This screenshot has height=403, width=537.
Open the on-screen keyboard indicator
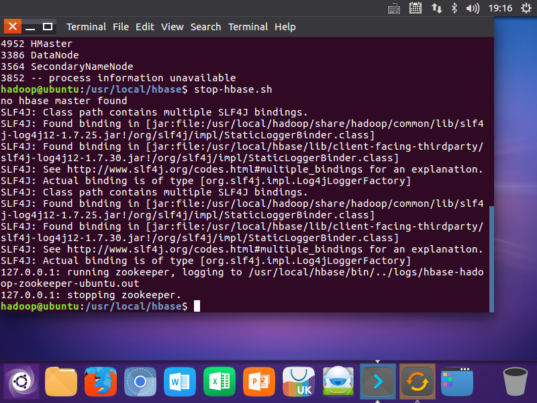point(394,8)
